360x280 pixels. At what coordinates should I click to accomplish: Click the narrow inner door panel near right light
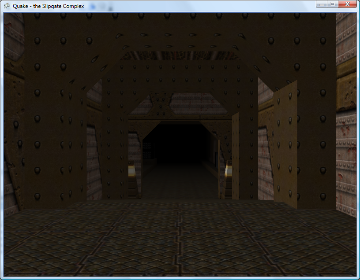[x=235, y=154]
